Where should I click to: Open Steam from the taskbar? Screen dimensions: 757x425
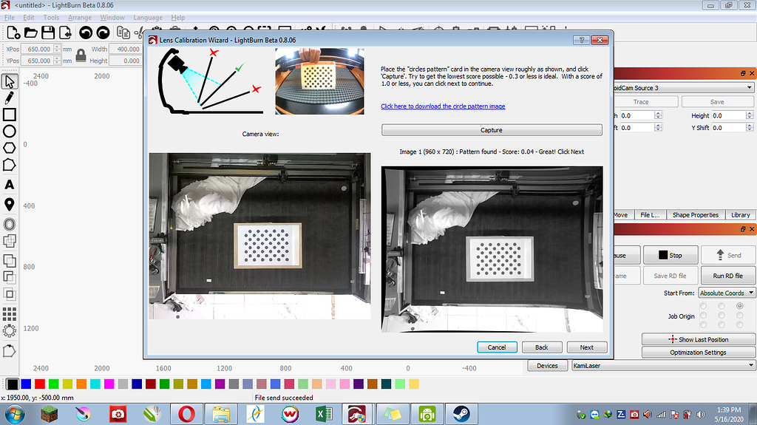[x=461, y=414]
